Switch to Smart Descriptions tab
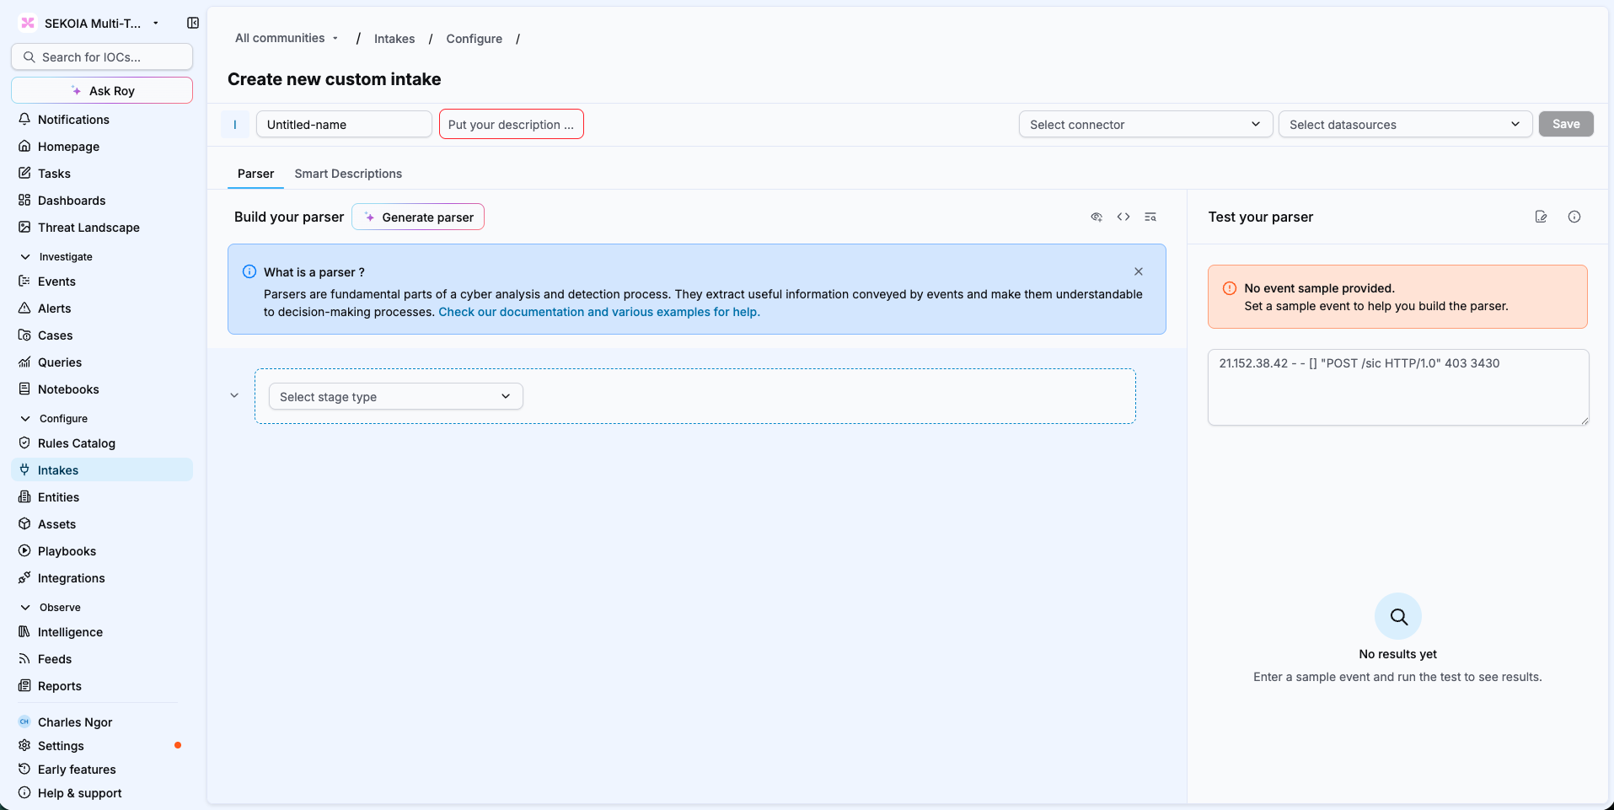The height and width of the screenshot is (810, 1614). pos(348,174)
